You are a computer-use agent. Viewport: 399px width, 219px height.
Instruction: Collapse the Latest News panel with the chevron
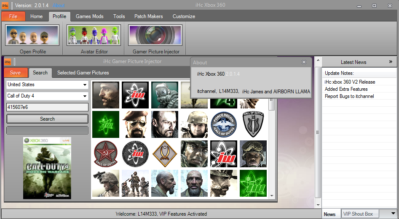click(x=391, y=62)
